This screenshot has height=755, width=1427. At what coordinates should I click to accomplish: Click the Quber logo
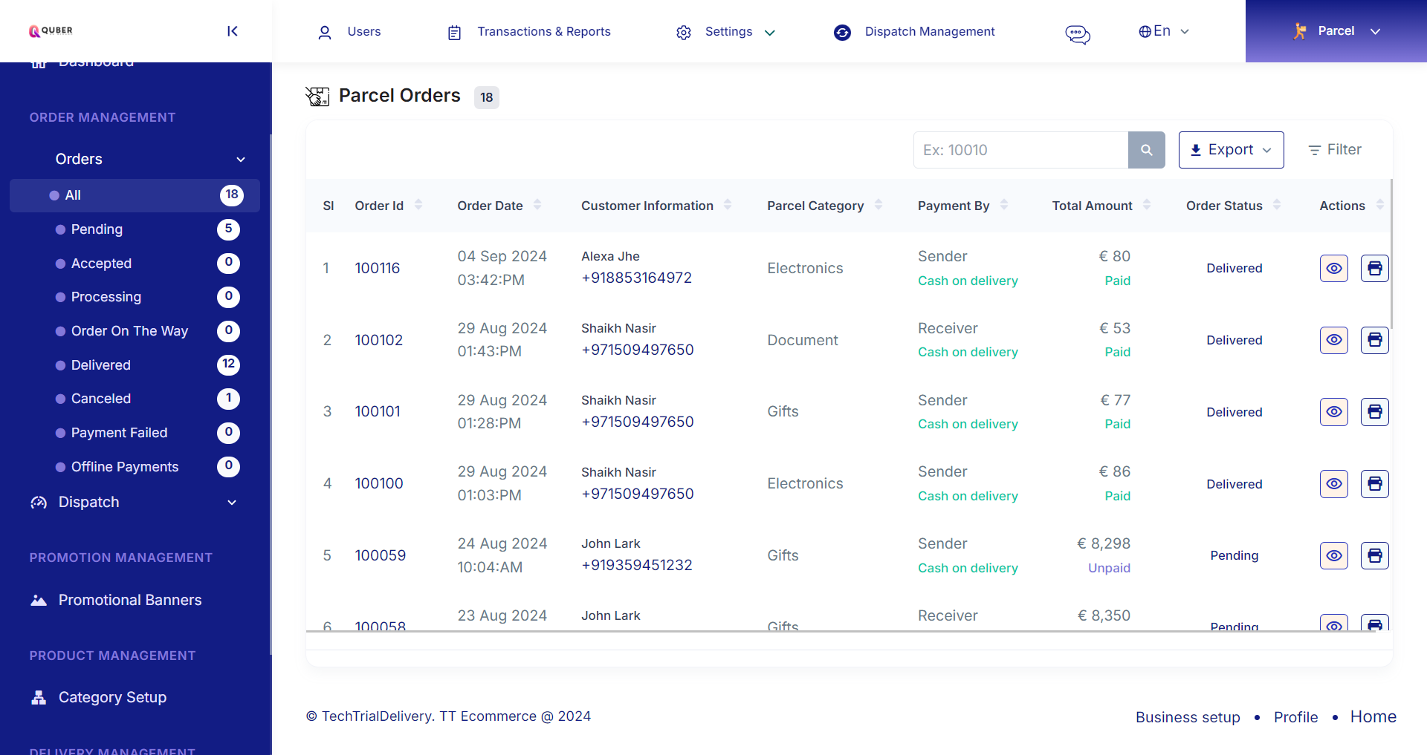pyautogui.click(x=50, y=31)
